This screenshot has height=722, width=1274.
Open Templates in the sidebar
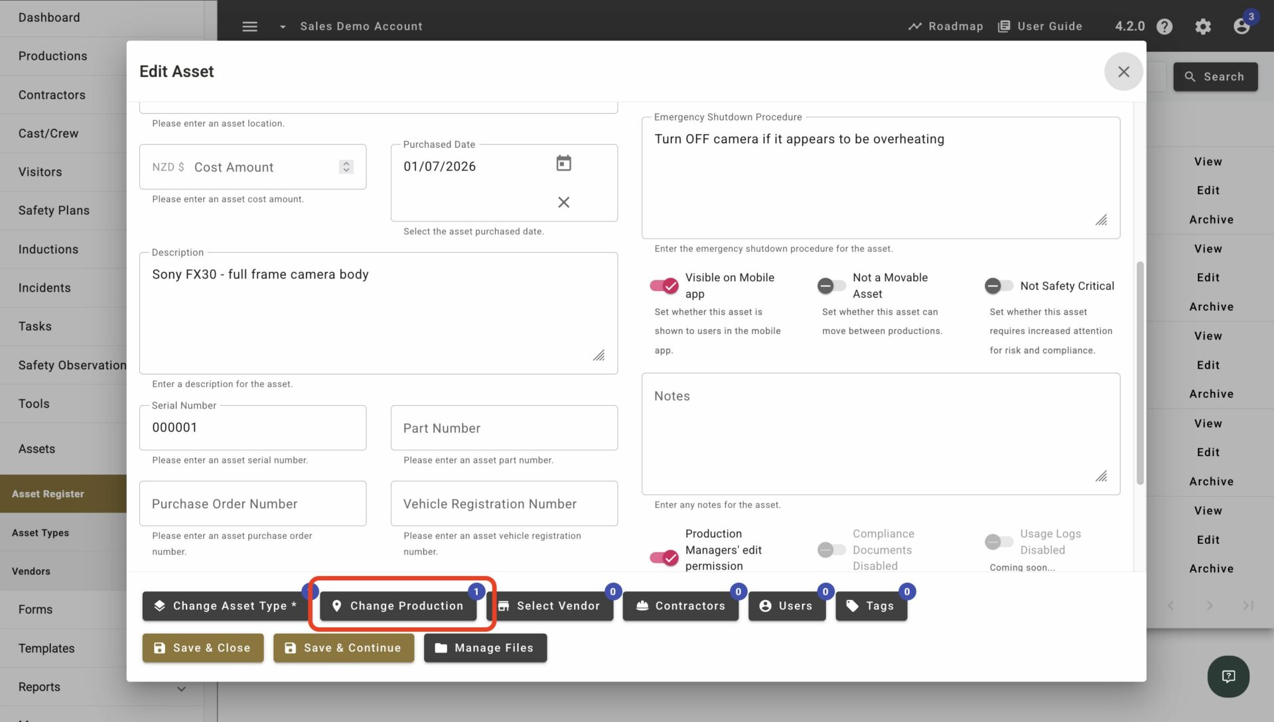[46, 648]
